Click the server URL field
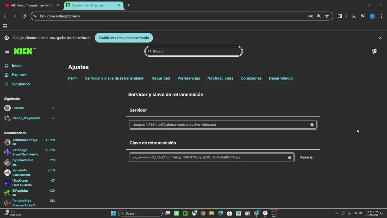 [223, 125]
